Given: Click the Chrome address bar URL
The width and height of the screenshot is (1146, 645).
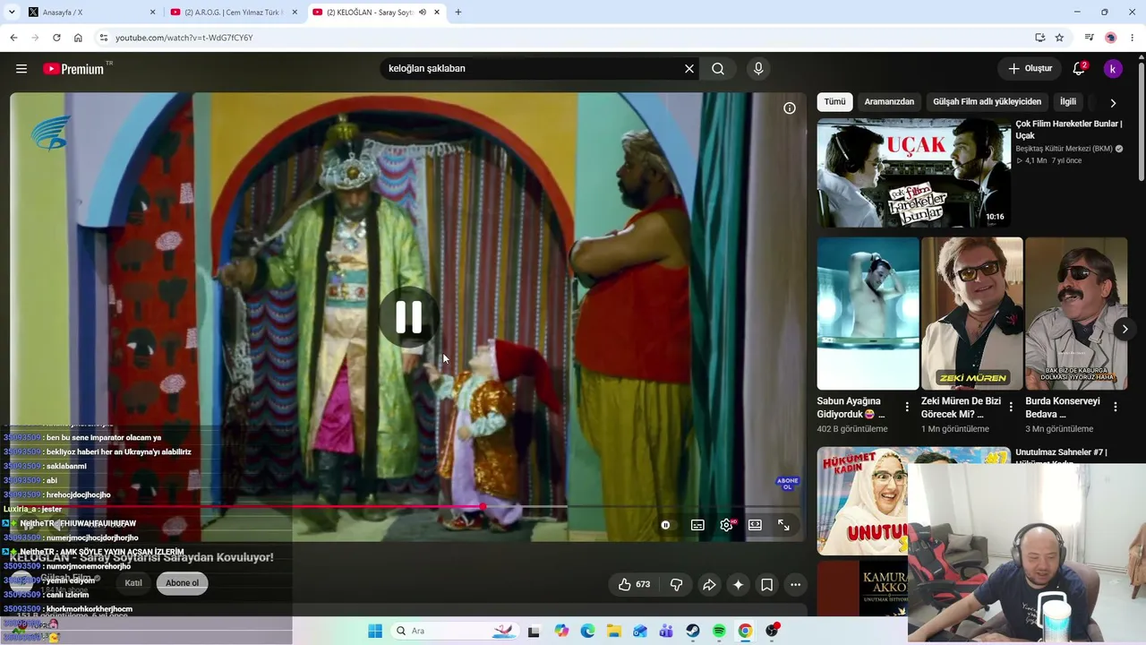Looking at the screenshot, I should [184, 38].
